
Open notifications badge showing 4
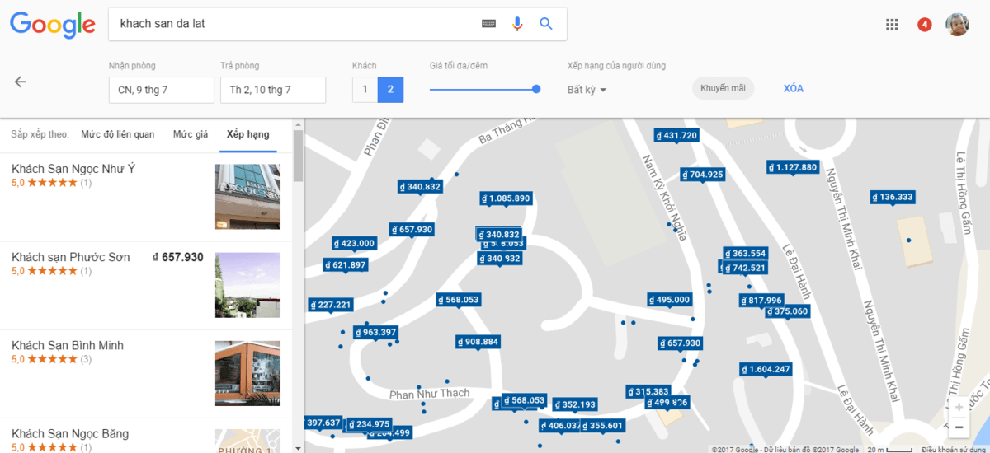click(925, 25)
